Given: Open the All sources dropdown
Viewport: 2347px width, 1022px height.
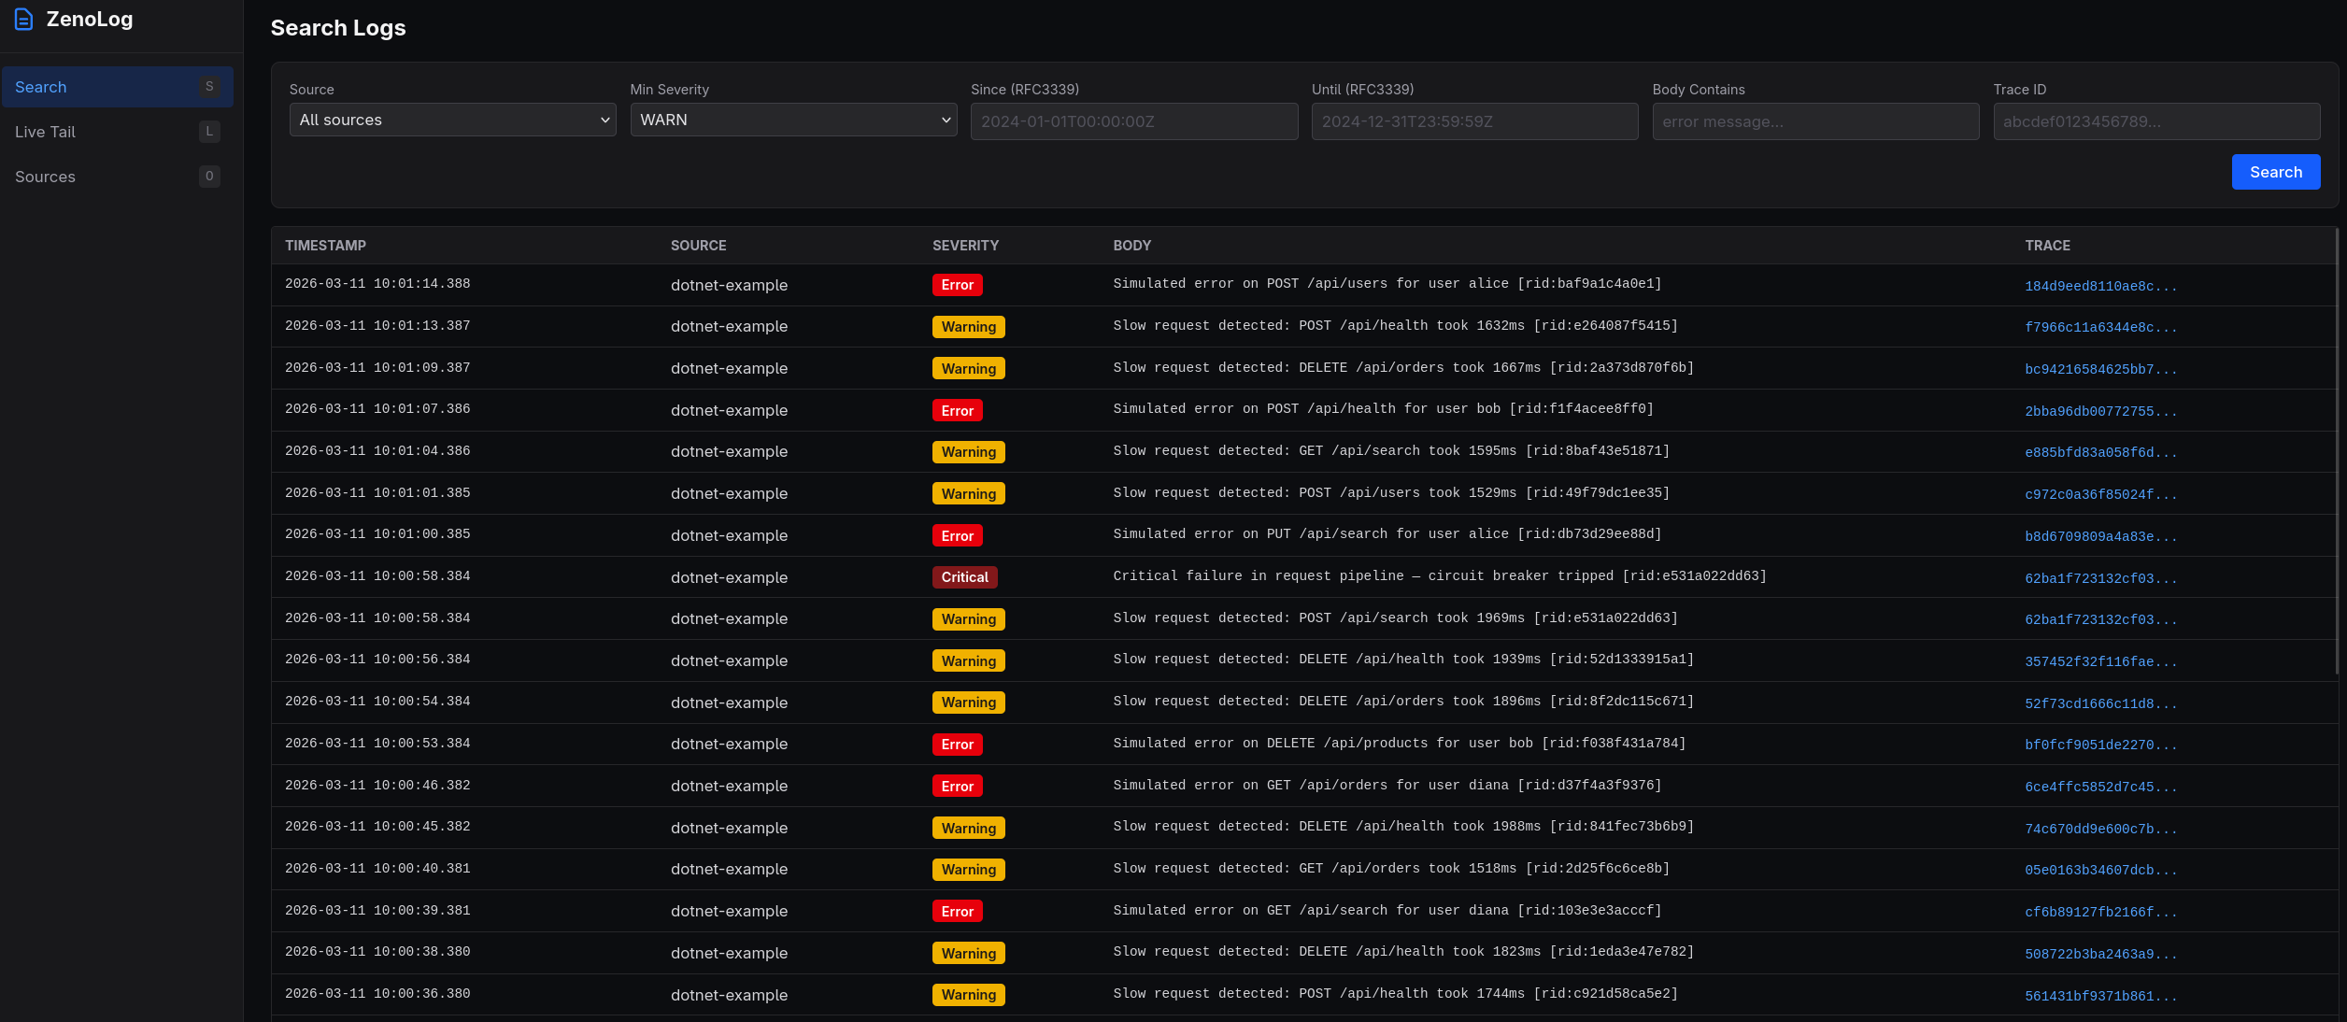Looking at the screenshot, I should point(452,120).
